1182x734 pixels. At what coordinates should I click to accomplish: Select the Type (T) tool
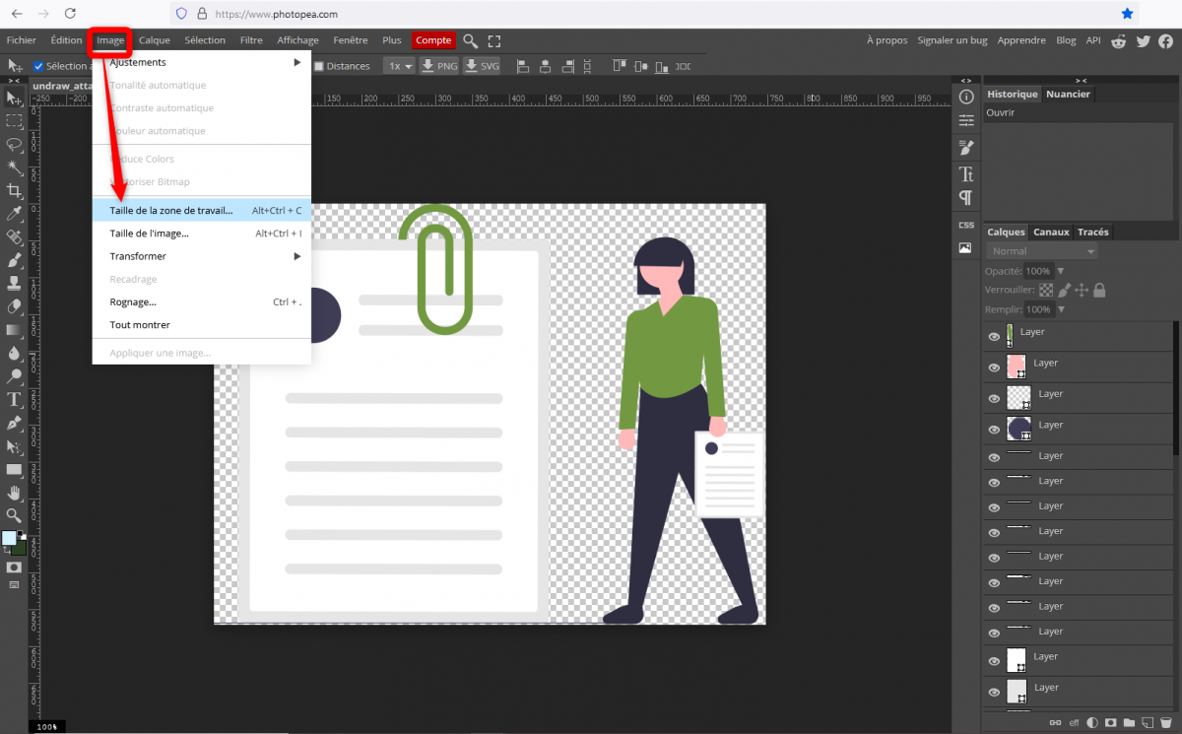[x=14, y=399]
